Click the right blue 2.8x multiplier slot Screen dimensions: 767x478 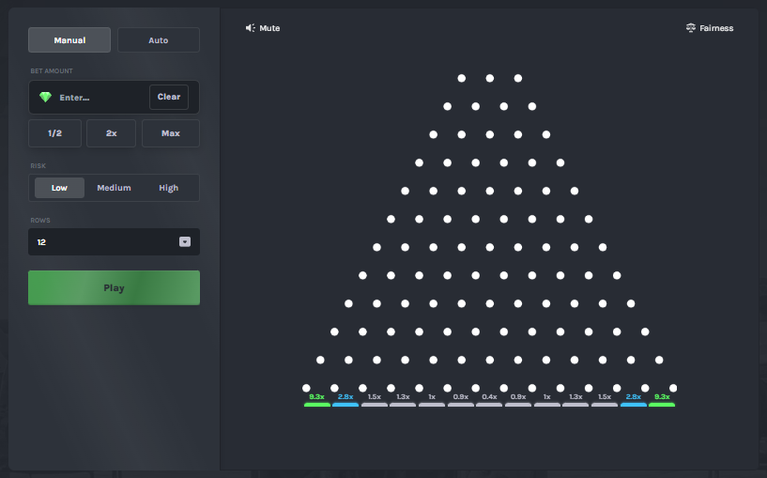click(634, 399)
